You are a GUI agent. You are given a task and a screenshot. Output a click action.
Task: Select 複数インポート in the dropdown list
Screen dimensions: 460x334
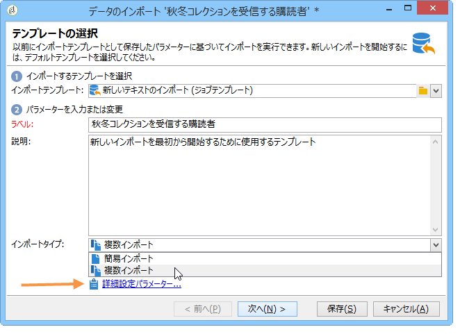coord(265,270)
